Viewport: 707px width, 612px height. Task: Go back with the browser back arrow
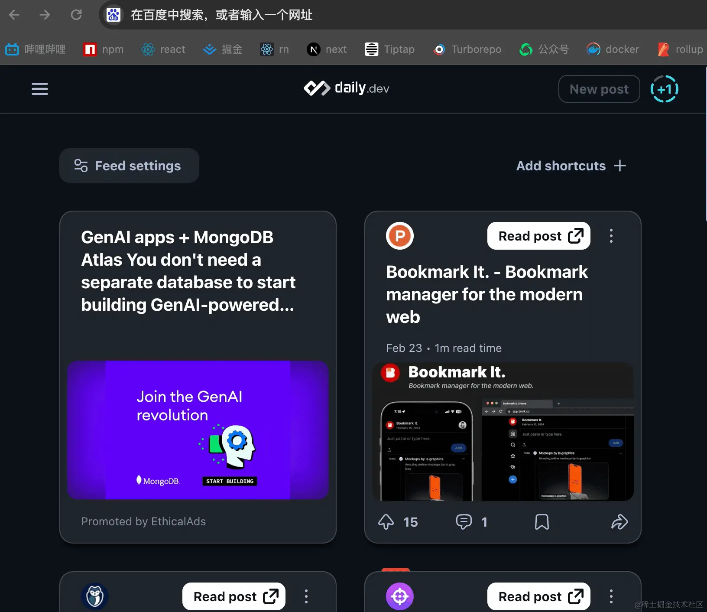14,15
